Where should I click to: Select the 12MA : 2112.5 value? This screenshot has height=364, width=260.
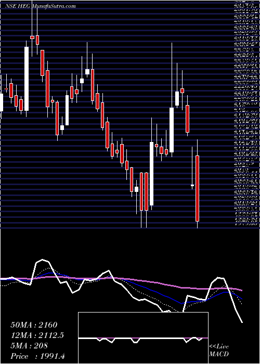(37, 335)
